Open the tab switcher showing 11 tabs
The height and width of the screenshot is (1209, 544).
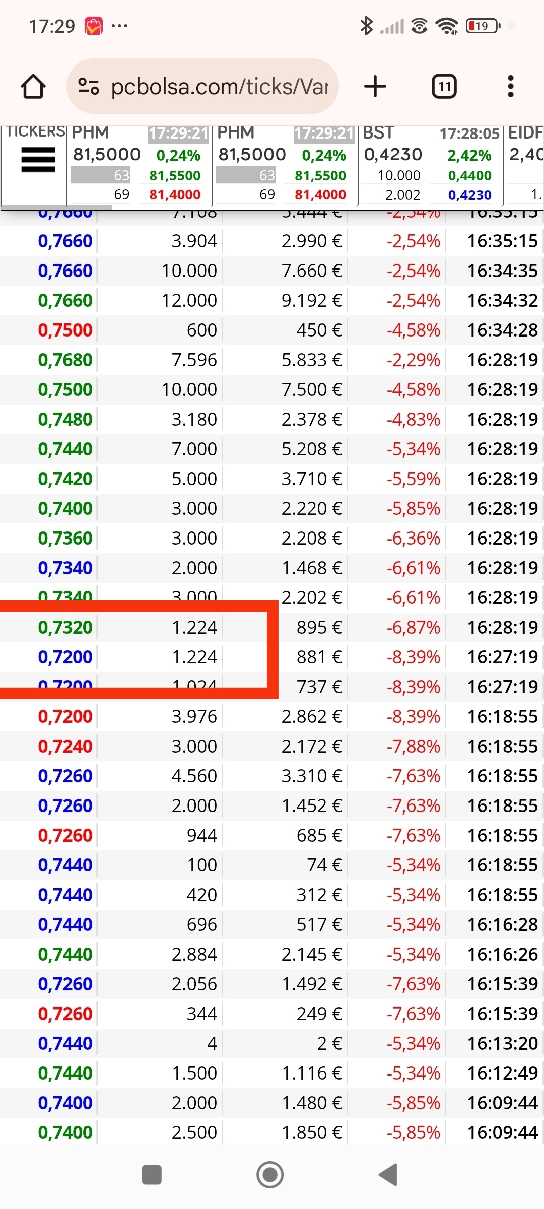click(444, 86)
